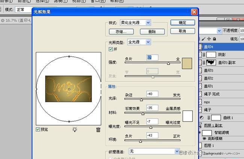Click the 强度 value field showing 57
The image size is (244, 159).
click(152, 58)
